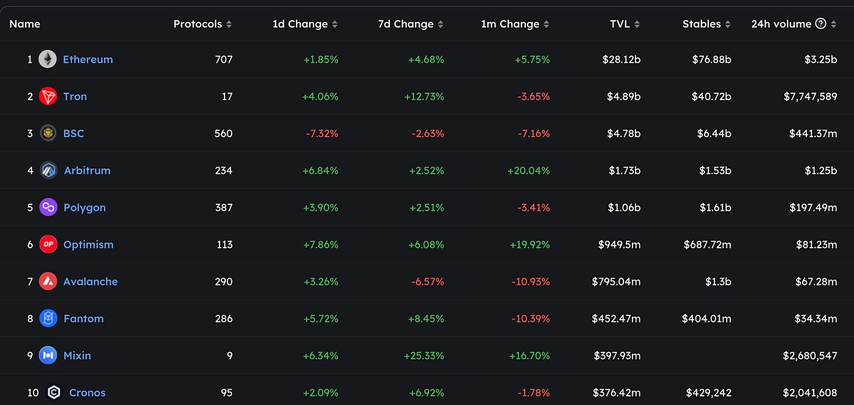
Task: Open the 24h volume help question-mark icon
Action: (x=820, y=24)
